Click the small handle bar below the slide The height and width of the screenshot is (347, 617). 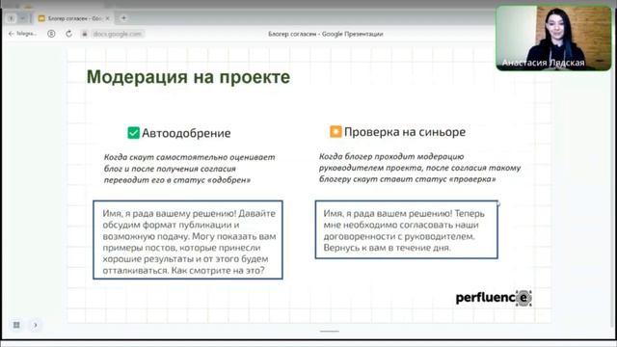tap(330, 332)
